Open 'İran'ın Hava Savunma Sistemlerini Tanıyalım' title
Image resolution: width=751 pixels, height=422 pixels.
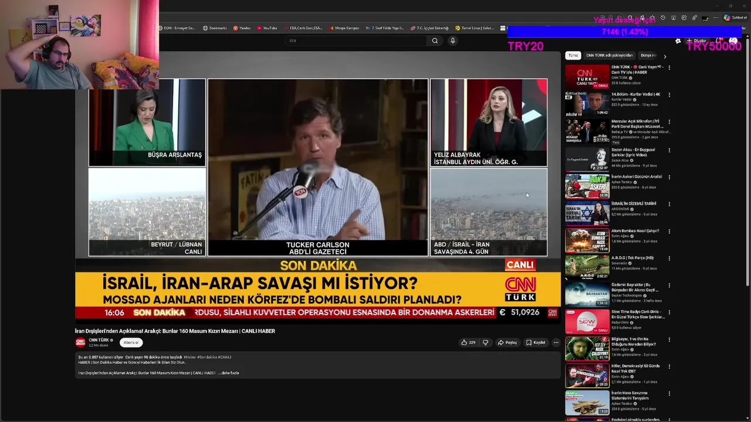pyautogui.click(x=630, y=396)
